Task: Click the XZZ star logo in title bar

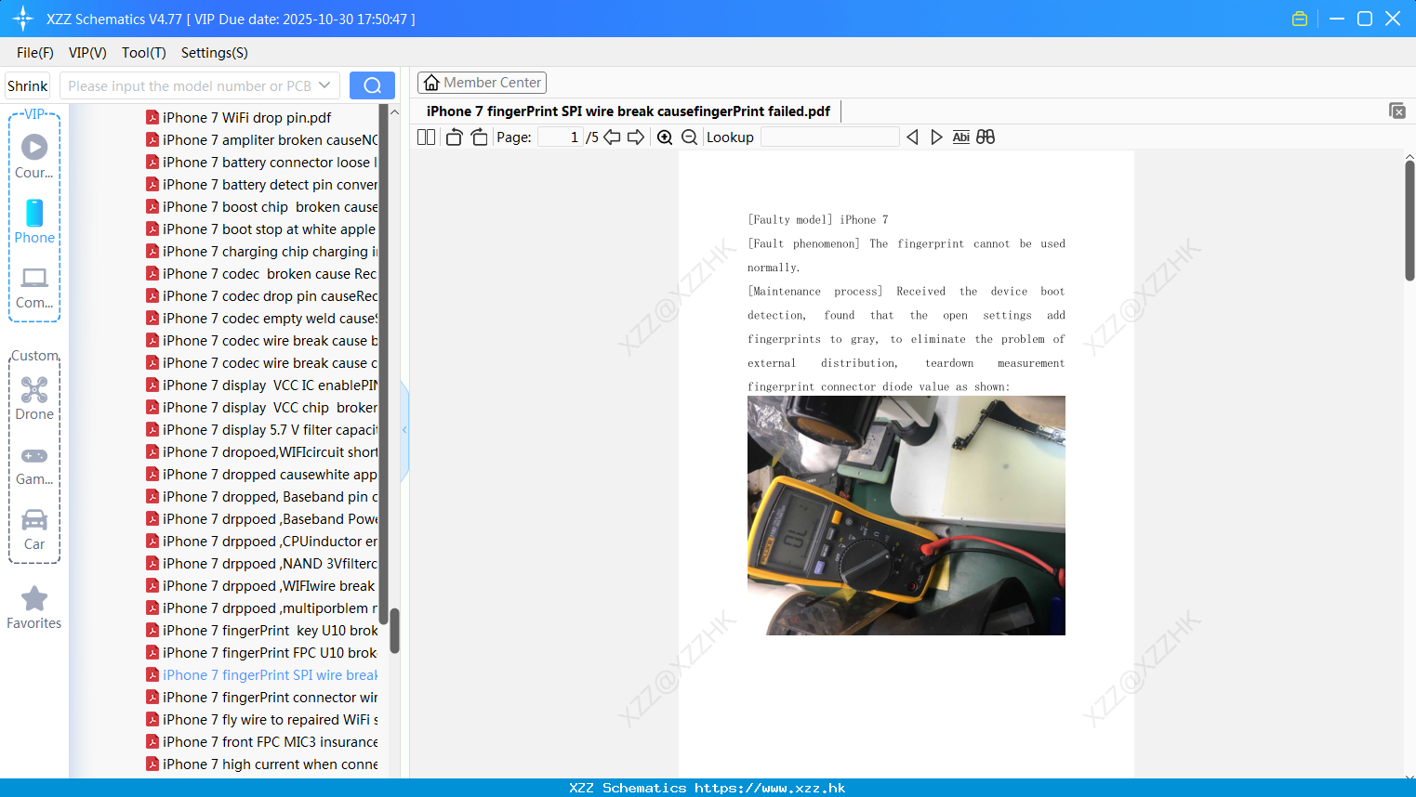Action: tap(23, 19)
